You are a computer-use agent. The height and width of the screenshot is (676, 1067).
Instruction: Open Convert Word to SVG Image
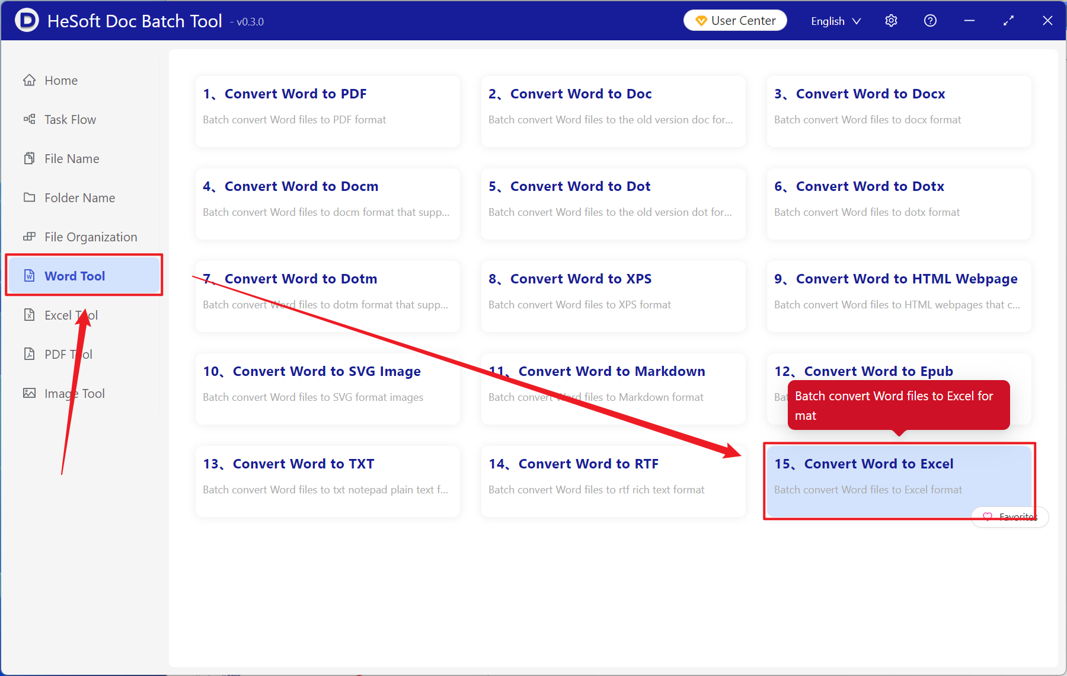pyautogui.click(x=328, y=389)
